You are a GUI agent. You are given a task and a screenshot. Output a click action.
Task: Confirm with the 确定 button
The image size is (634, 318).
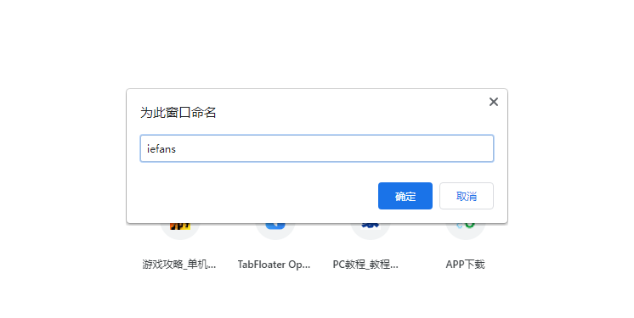[405, 196]
